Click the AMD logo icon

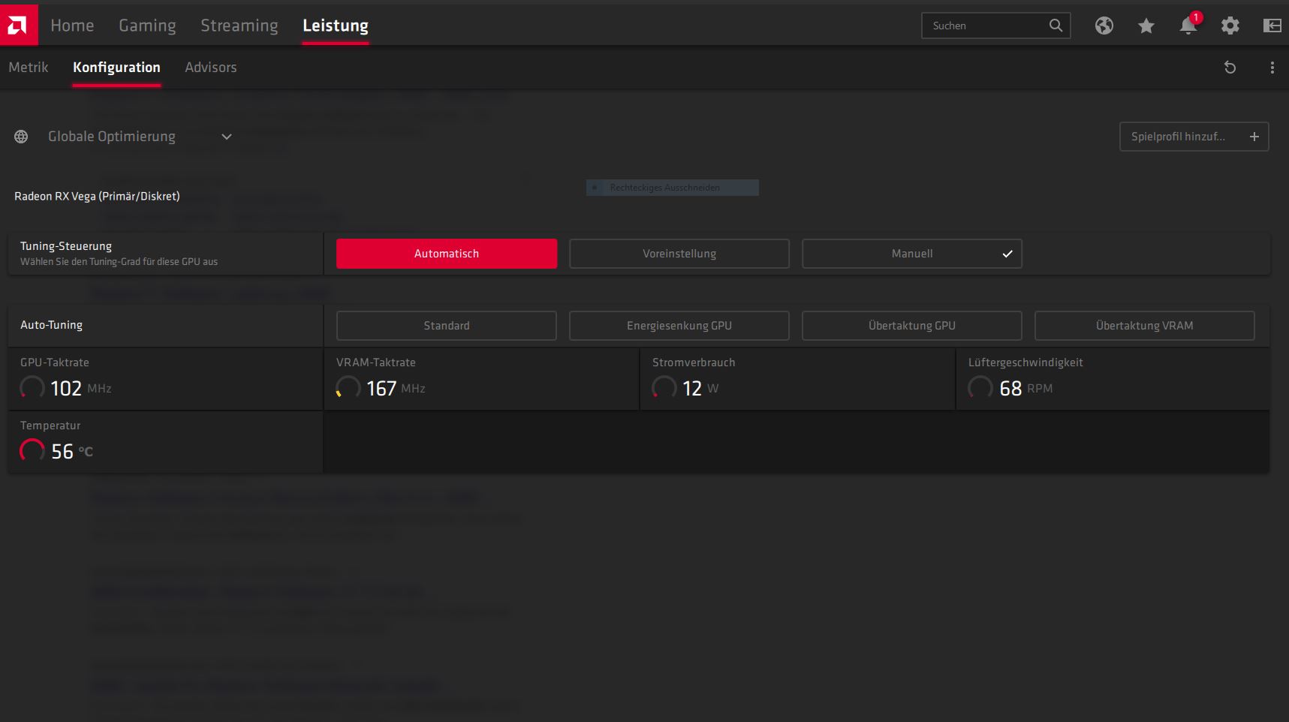[19, 25]
